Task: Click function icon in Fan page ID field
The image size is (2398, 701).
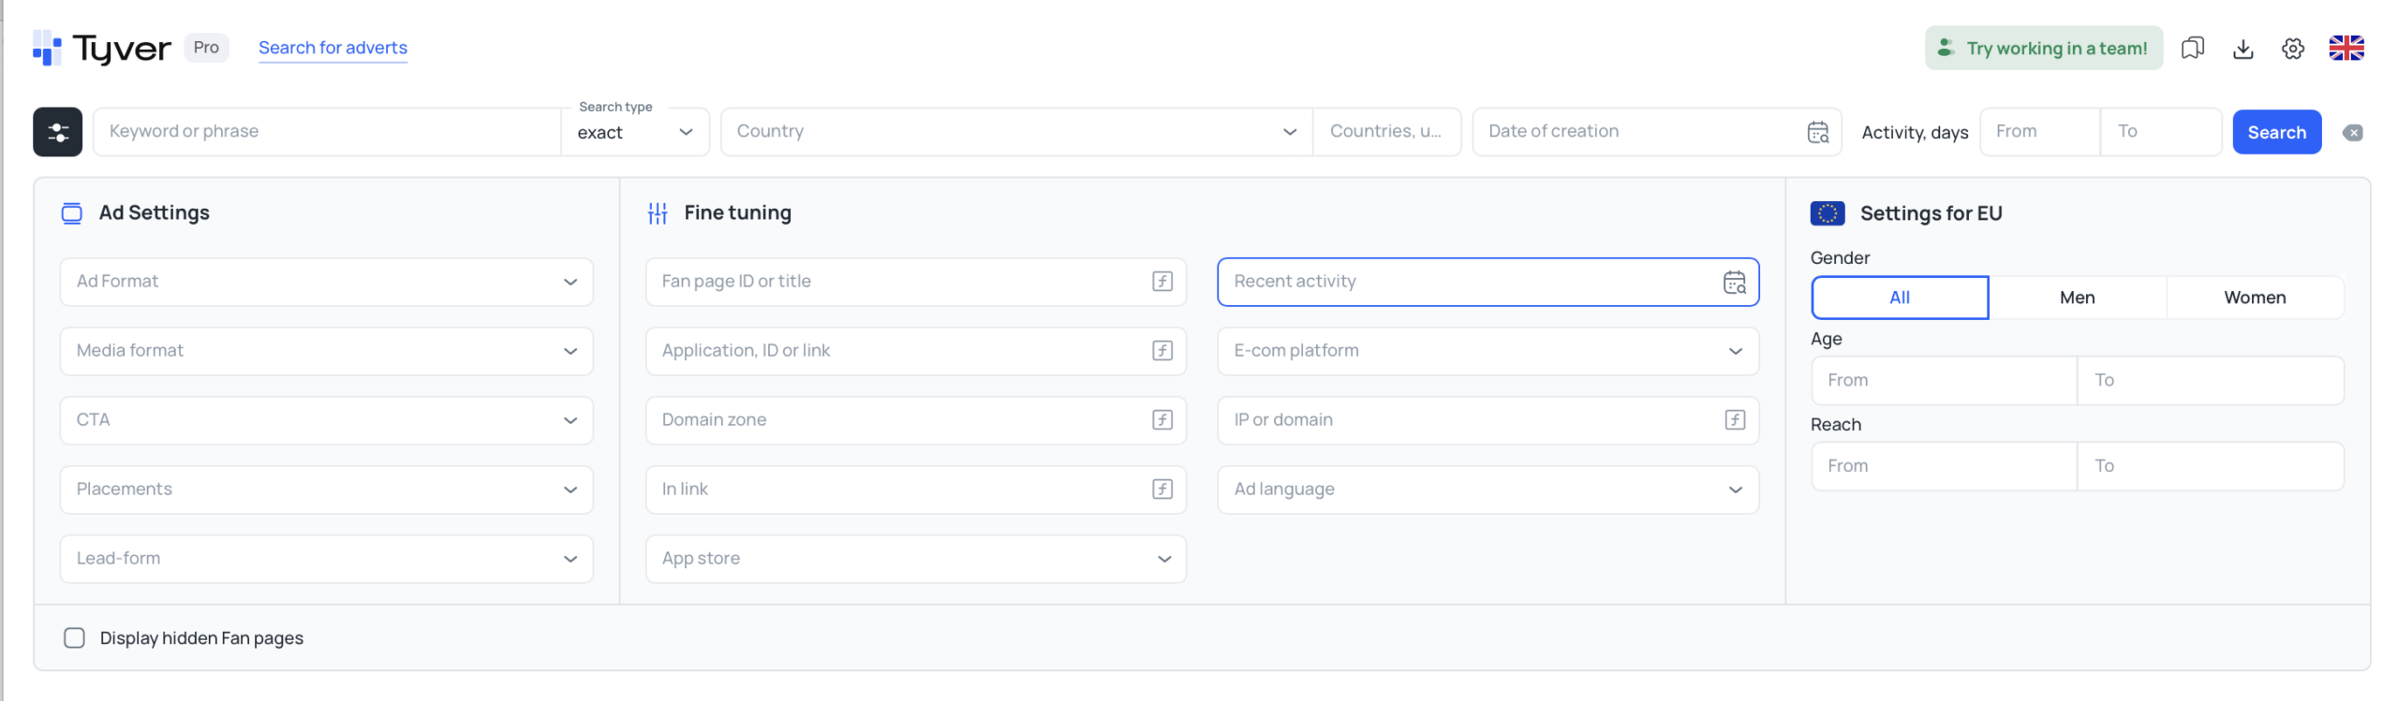Action: (1162, 282)
